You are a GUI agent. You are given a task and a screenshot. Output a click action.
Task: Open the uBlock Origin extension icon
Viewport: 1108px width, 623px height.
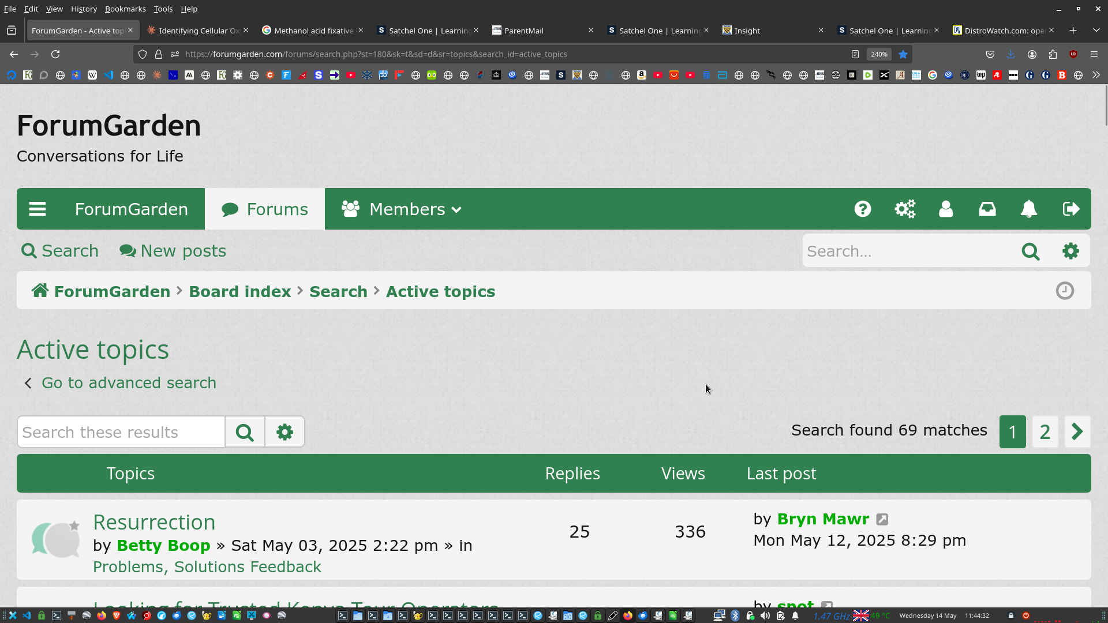(1073, 54)
